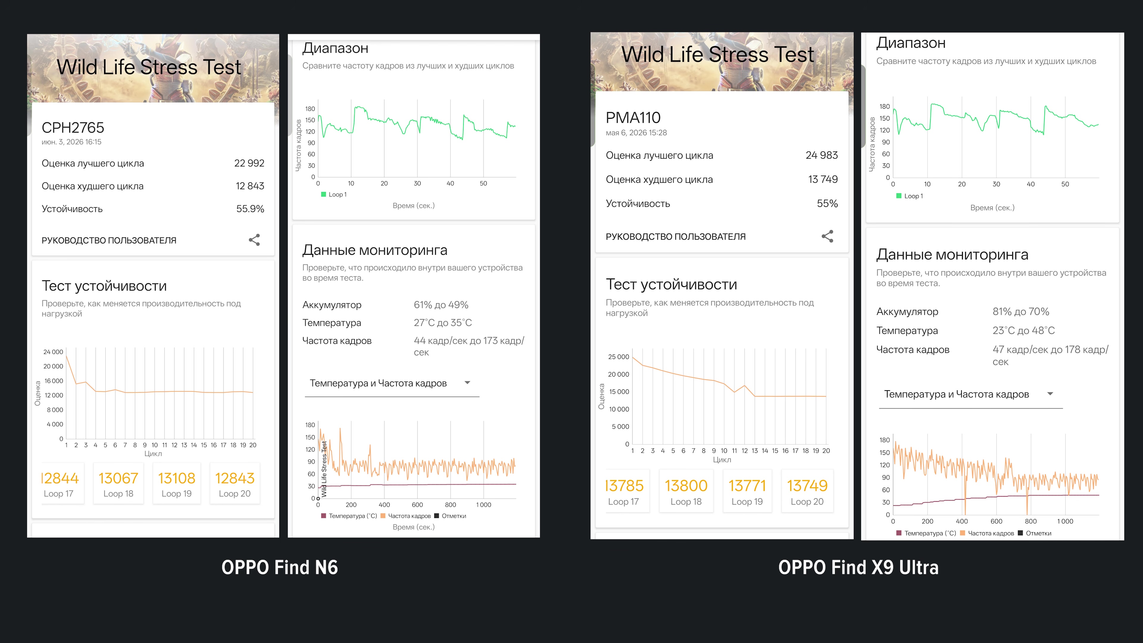Toggle Частота кадров legend in Find N6 monitoring chart

[x=405, y=516]
